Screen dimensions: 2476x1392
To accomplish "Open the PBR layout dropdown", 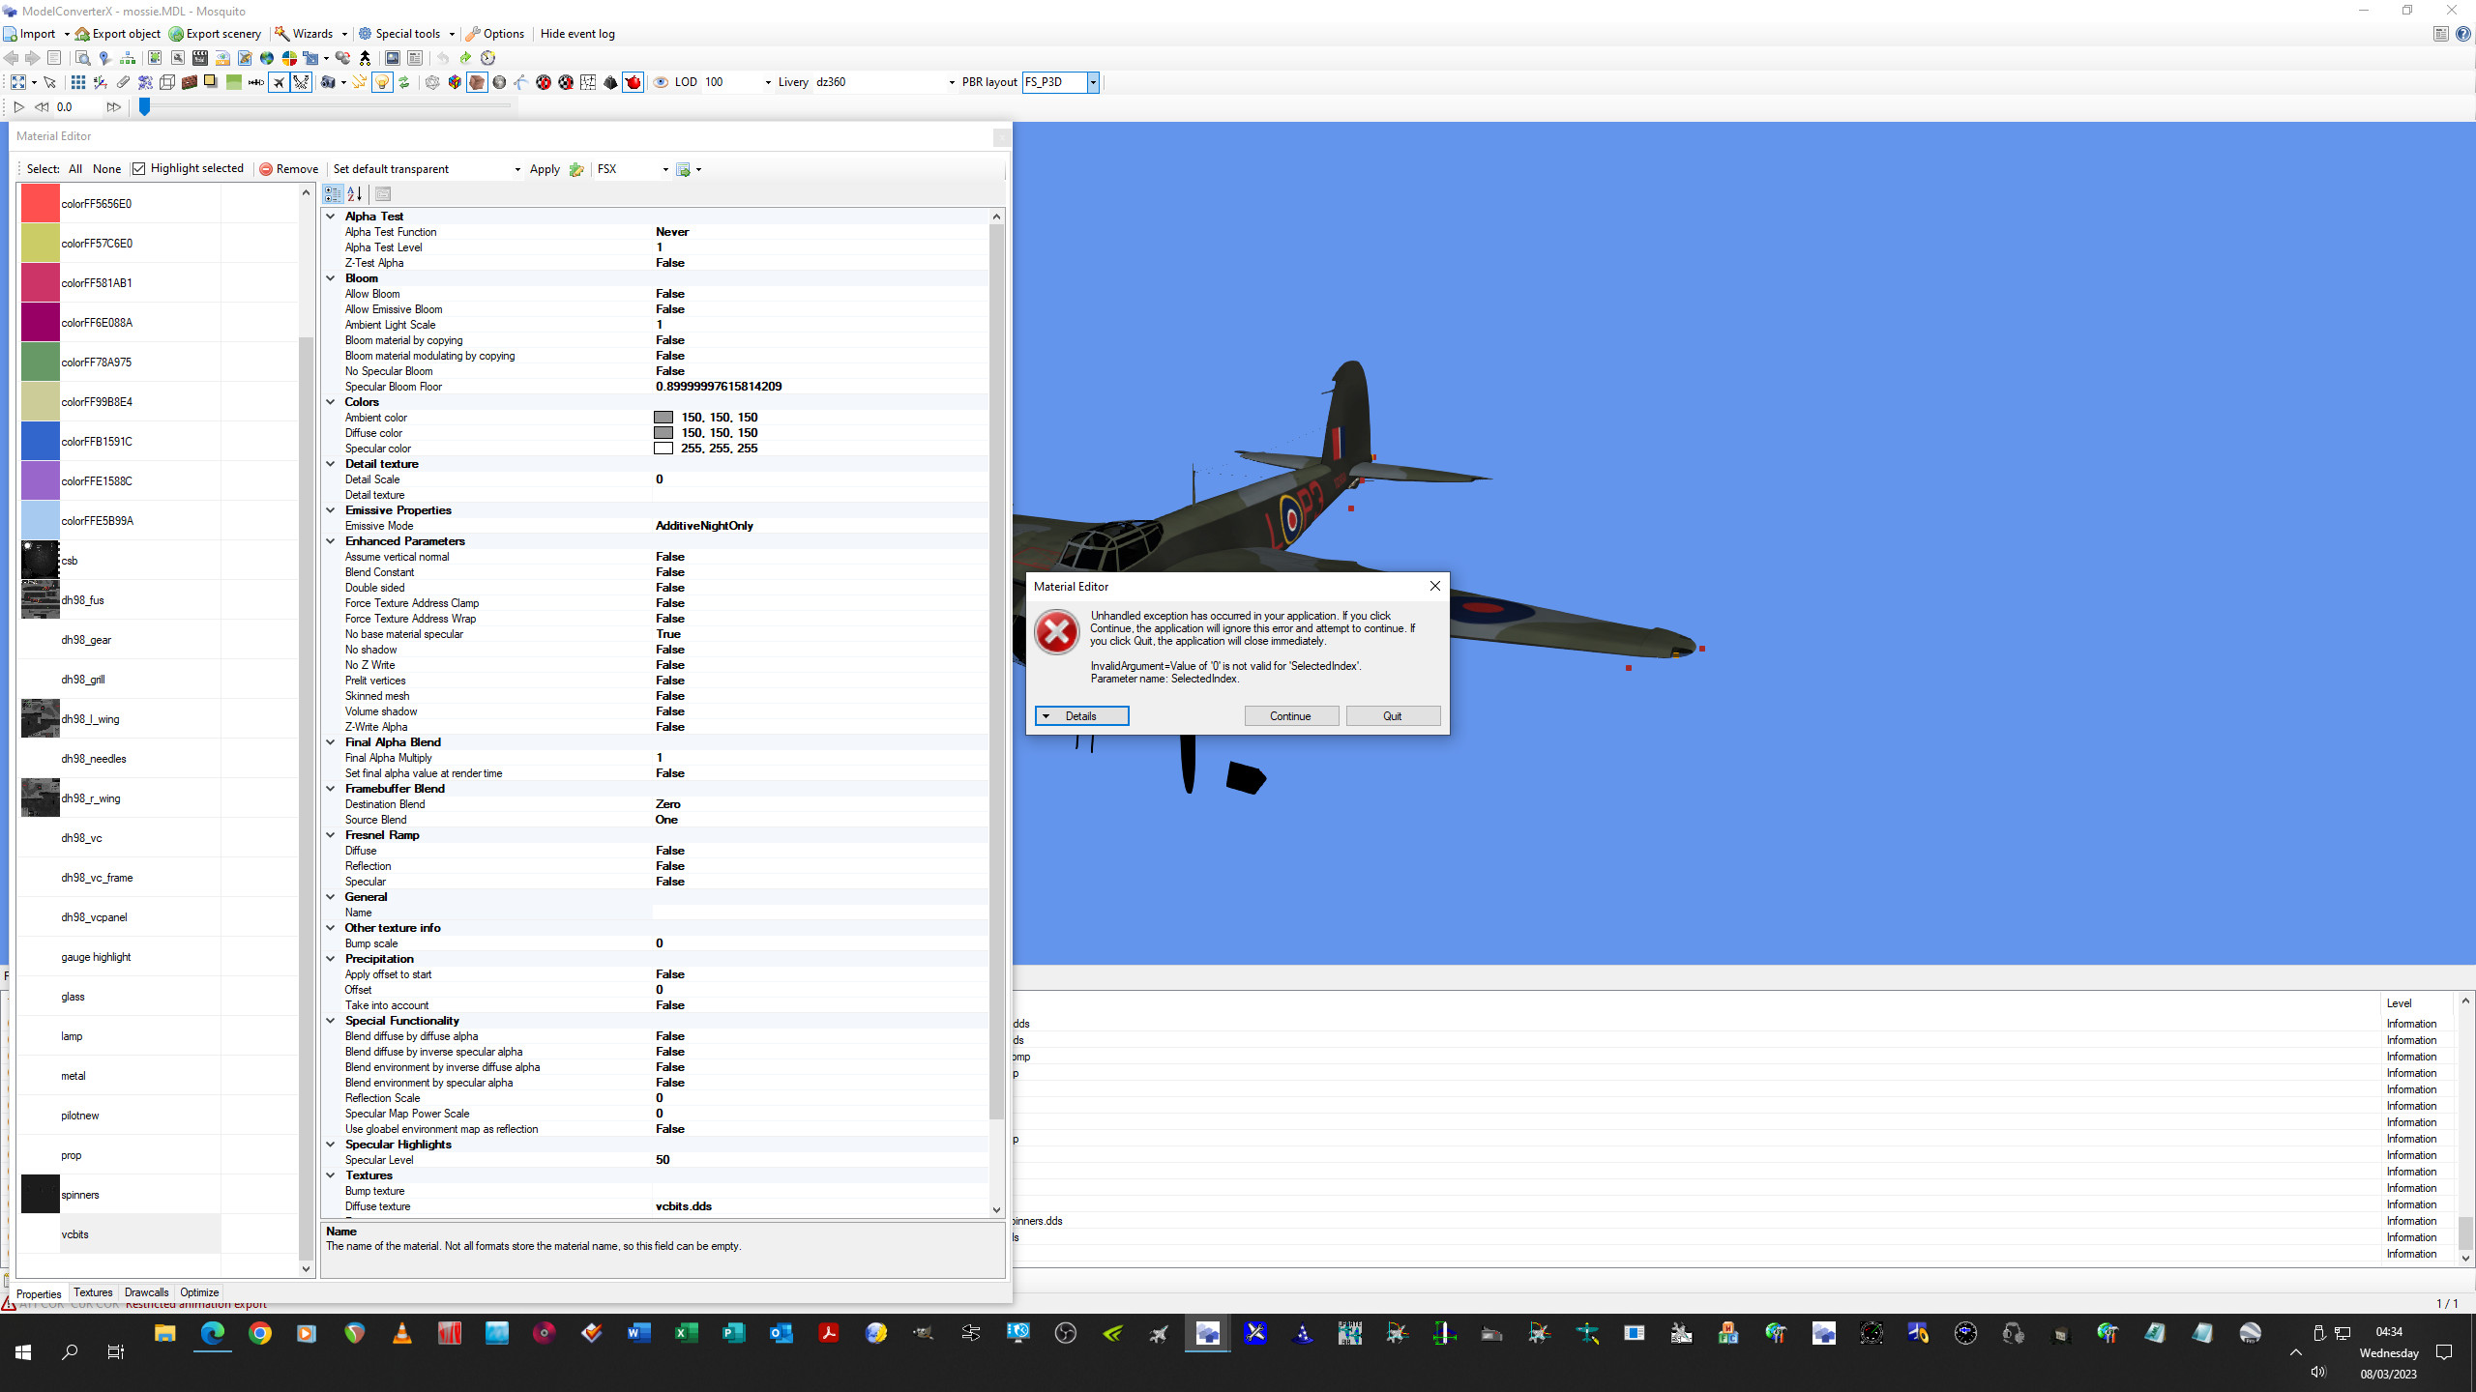I will pyautogui.click(x=1093, y=82).
